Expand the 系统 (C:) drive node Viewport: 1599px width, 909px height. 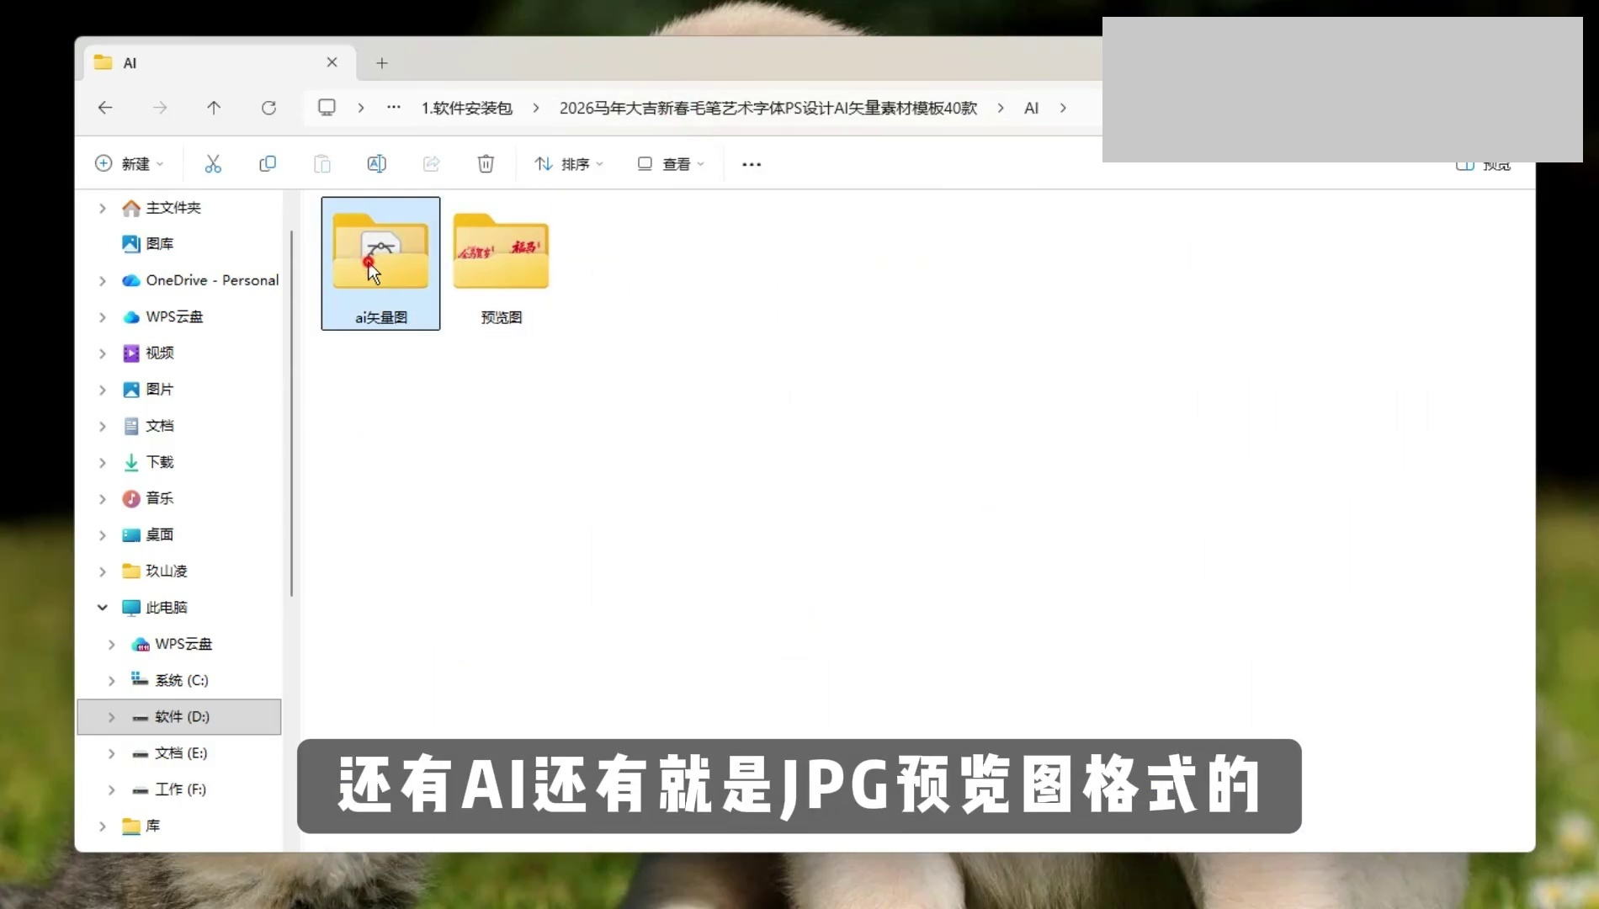(x=112, y=680)
